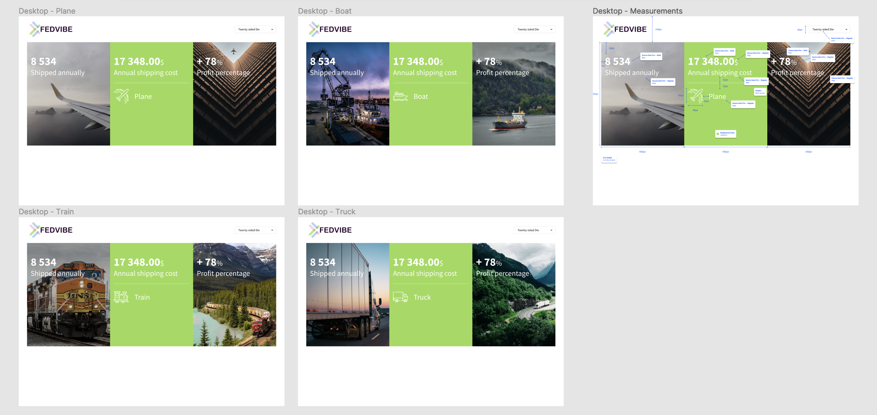Select 'Shipped annually' text in Boat frame

click(x=337, y=73)
